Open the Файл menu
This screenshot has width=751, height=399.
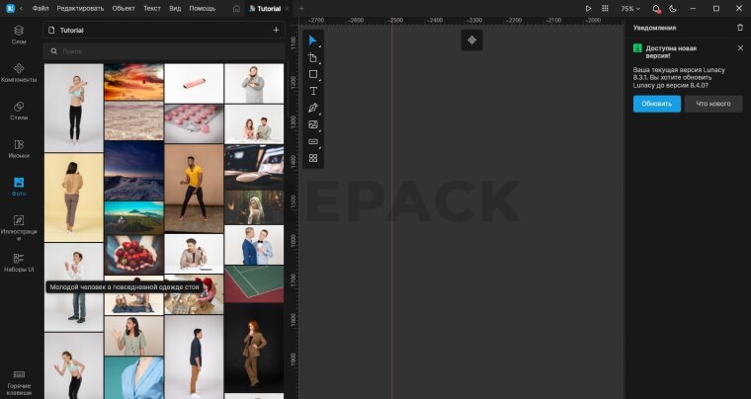[40, 8]
